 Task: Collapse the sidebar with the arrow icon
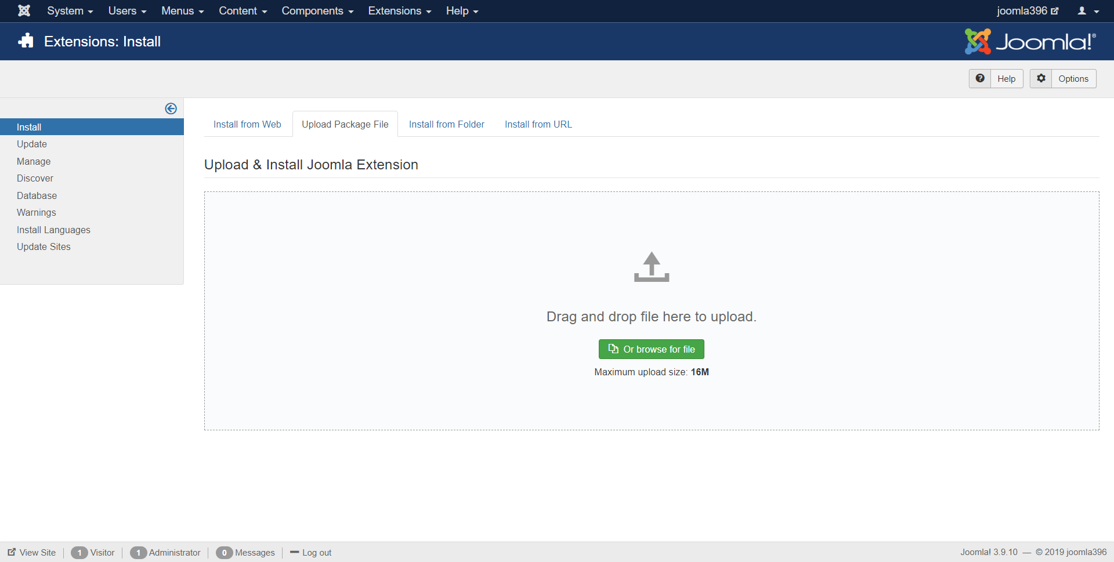[x=171, y=108]
